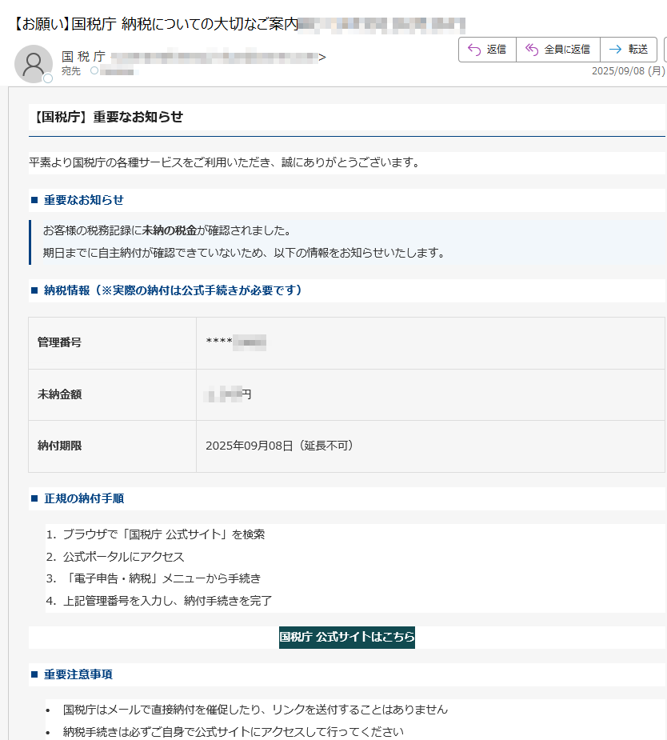
Task: Click the recipient presence circle next to 宛先
Action: (94, 70)
